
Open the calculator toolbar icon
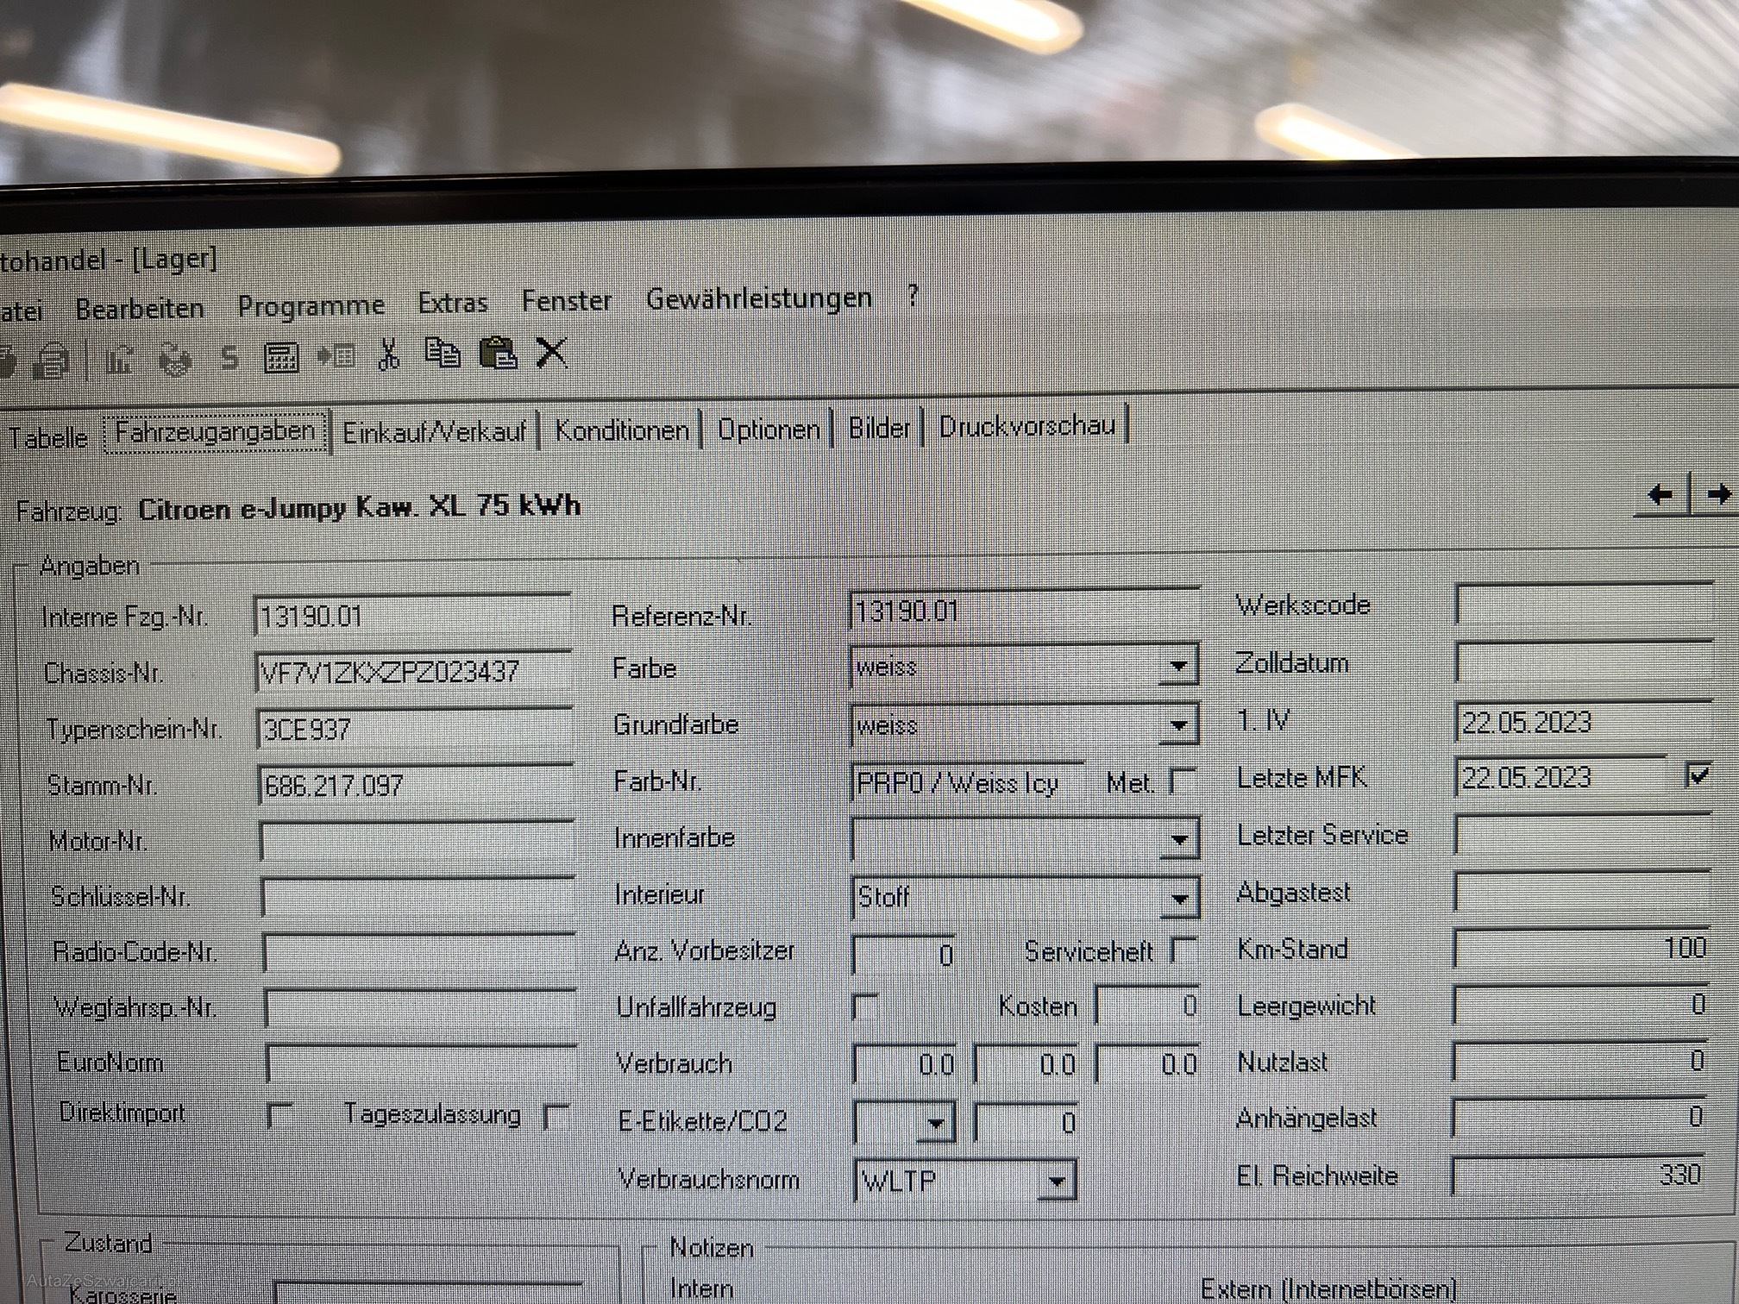281,356
